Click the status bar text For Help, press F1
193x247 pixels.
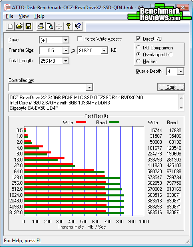[22, 241]
